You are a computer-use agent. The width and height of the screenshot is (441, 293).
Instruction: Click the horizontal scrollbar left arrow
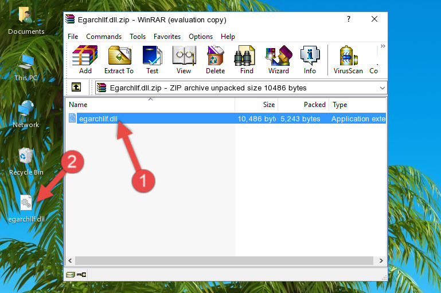click(x=71, y=261)
